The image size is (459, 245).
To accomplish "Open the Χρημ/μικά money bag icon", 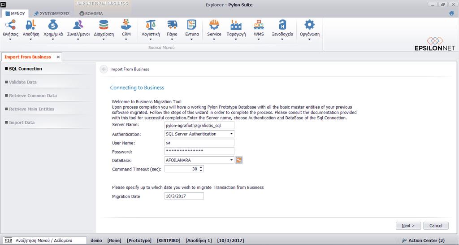I will pyautogui.click(x=53, y=25).
